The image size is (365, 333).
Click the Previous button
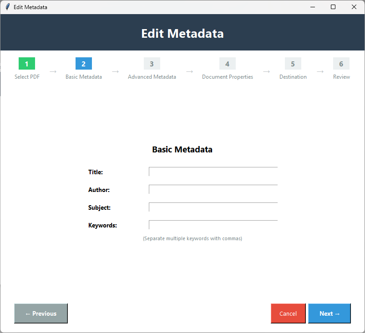coord(41,313)
